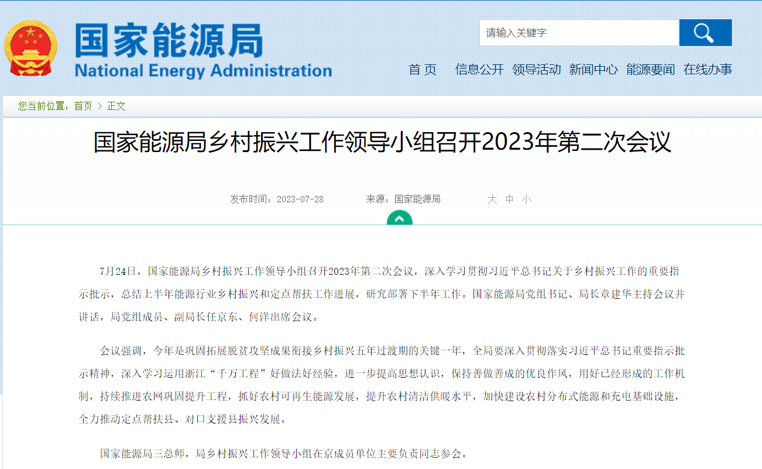Open the 领导活动 section
The height and width of the screenshot is (469, 762).
coord(536,70)
